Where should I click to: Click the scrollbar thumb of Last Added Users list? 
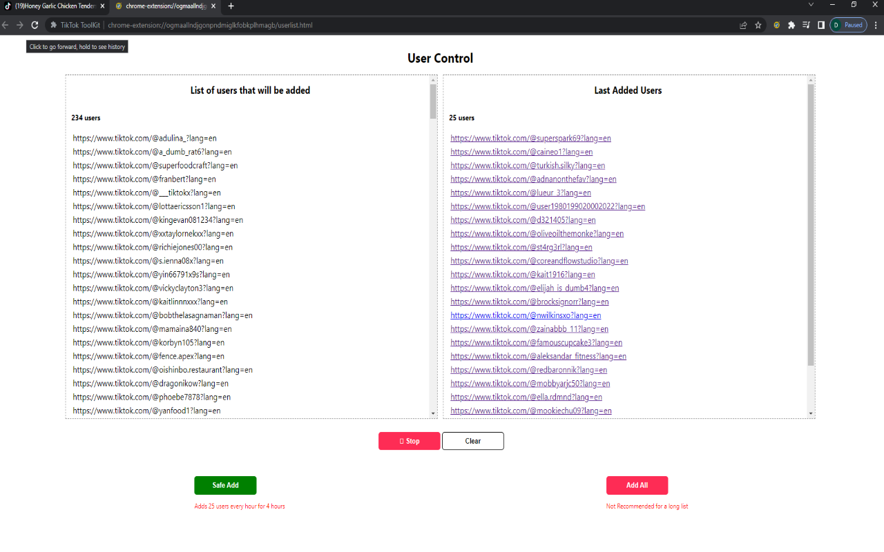pyautogui.click(x=811, y=225)
